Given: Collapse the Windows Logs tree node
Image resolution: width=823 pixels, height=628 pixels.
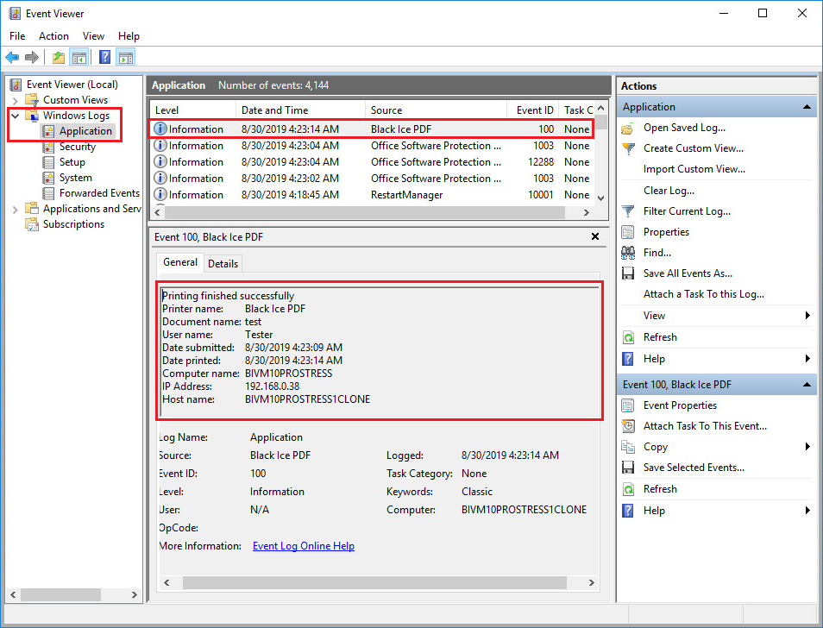Looking at the screenshot, I should pyautogui.click(x=16, y=116).
